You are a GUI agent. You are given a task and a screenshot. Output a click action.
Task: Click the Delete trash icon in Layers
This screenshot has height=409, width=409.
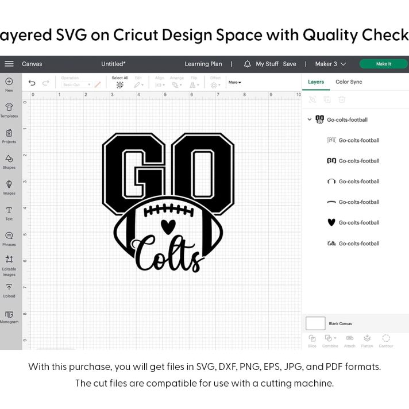pos(342,99)
